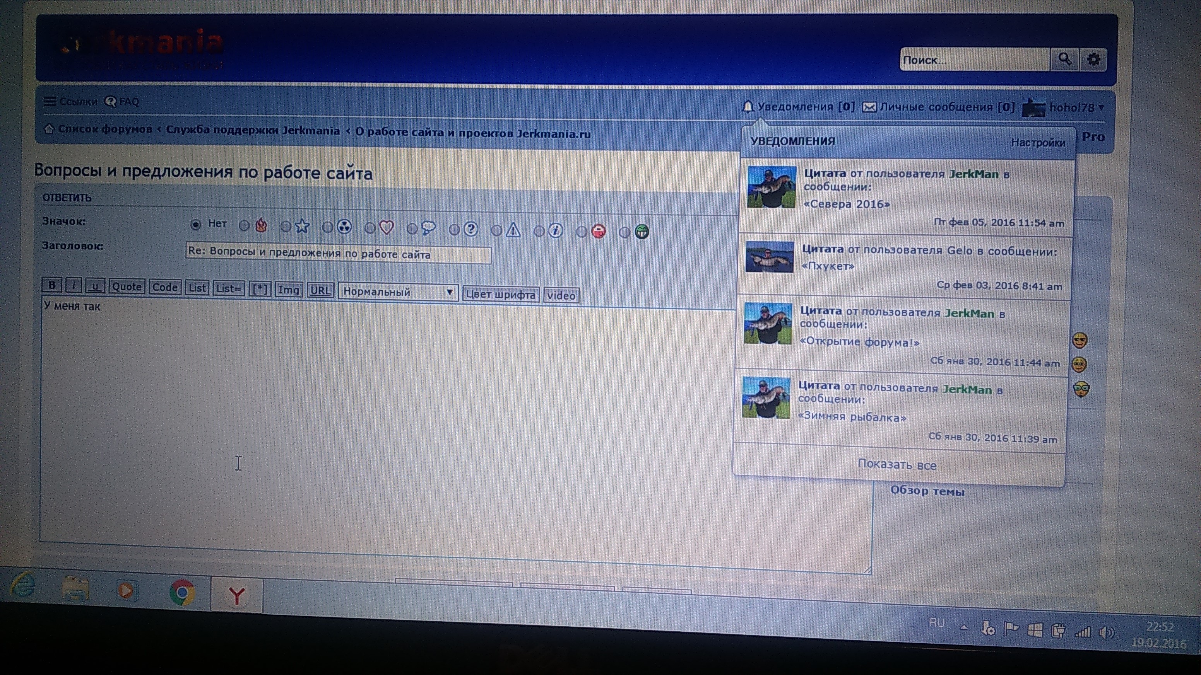The image size is (1201, 675).
Task: Click Настройки in the notifications panel
Action: pyautogui.click(x=1038, y=143)
